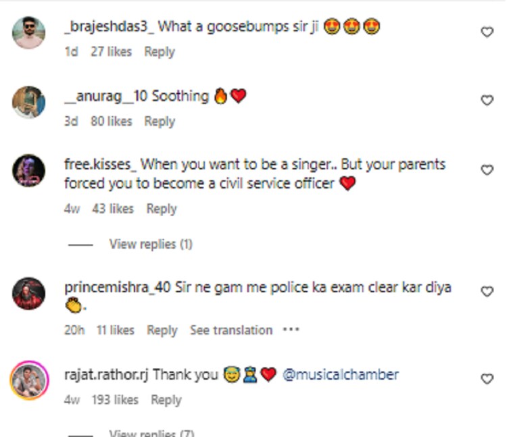Open the free.kisses_ username link
The height and width of the screenshot is (437, 507).
coord(100,164)
